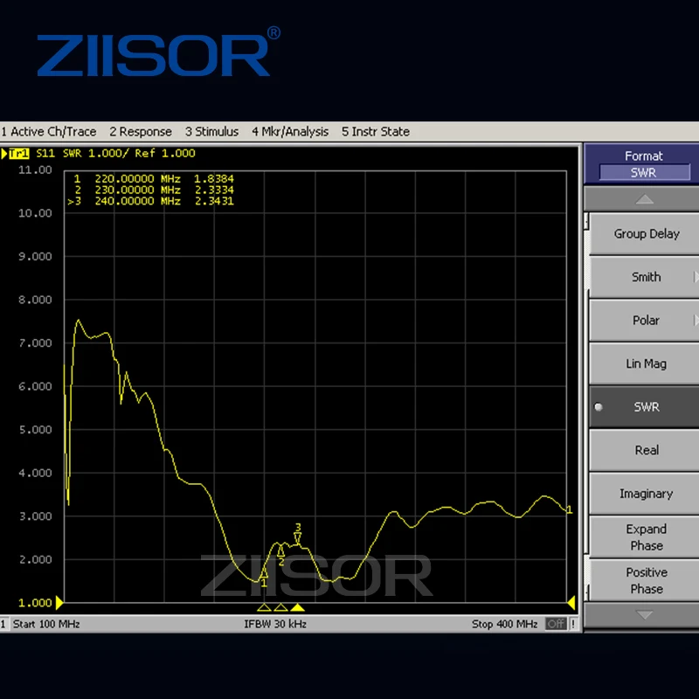This screenshot has height=699, width=699.
Task: Click filled marker 3 indicator on frequency axis
Action: [x=298, y=607]
